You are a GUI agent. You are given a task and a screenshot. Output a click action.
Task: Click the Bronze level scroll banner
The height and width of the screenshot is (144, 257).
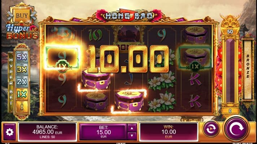248,69
